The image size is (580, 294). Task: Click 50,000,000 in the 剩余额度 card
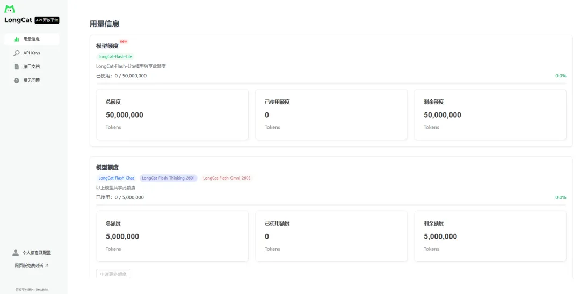[x=443, y=115]
